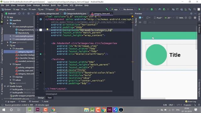Toggle the Device File Explorer side tab
The image size is (201, 113).
(x=199, y=88)
